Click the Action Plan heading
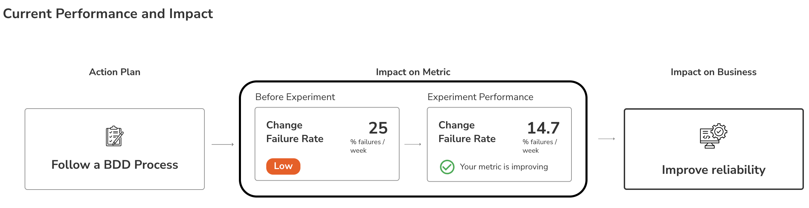This screenshot has height=208, width=809. click(x=114, y=72)
